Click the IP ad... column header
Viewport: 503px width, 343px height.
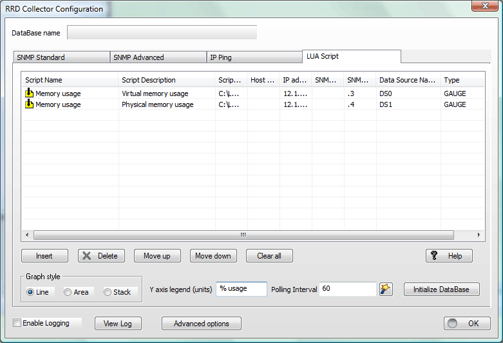coord(296,80)
